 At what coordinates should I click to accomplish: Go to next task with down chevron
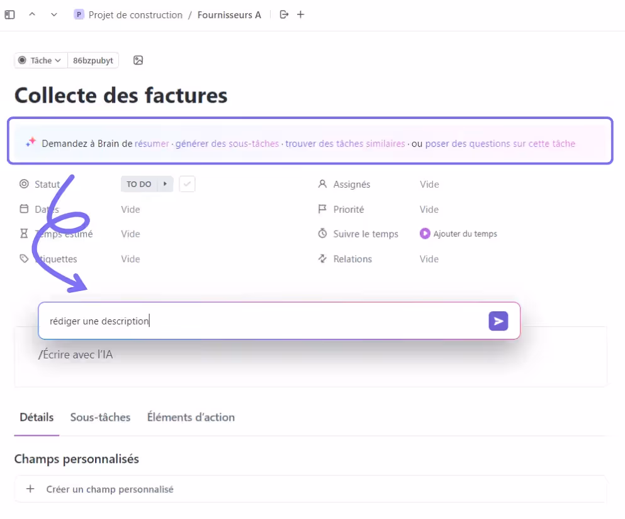pyautogui.click(x=53, y=14)
